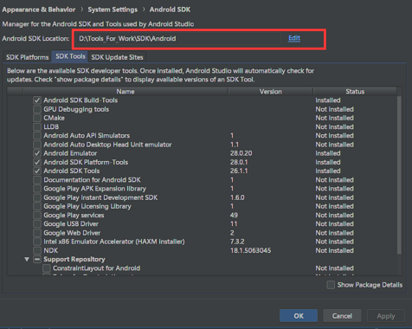Select the Support Repository row label
Screen dimensions: 412x329
pos(74,259)
